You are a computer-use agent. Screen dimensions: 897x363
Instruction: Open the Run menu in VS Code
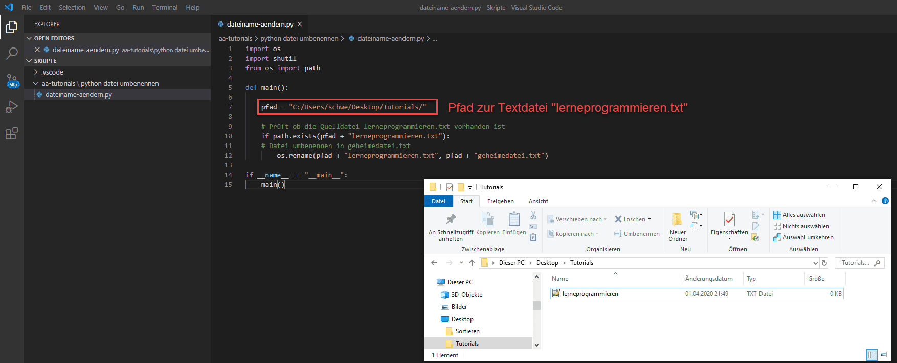pyautogui.click(x=138, y=7)
